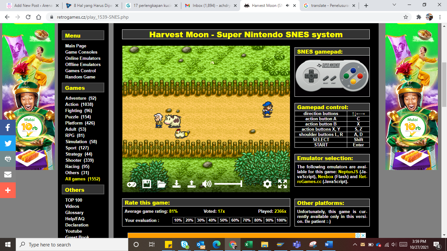Expand the plus share options button
The image size is (447, 251).
tap(8, 190)
